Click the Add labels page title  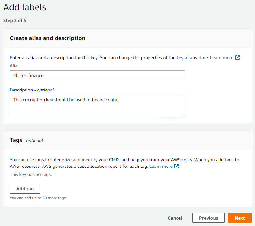pos(25,7)
